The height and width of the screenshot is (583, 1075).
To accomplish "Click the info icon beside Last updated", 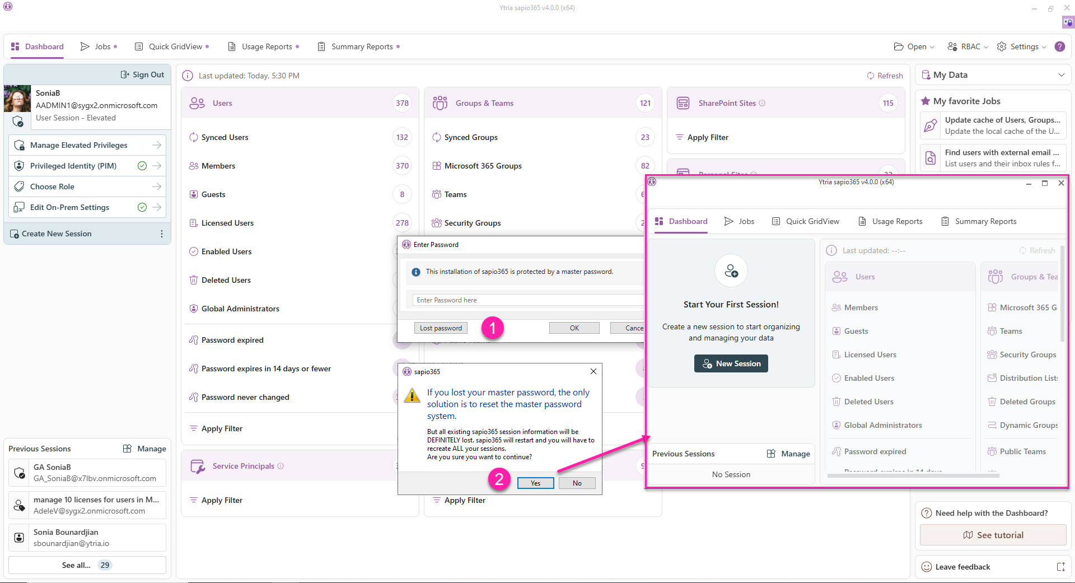I will (188, 76).
